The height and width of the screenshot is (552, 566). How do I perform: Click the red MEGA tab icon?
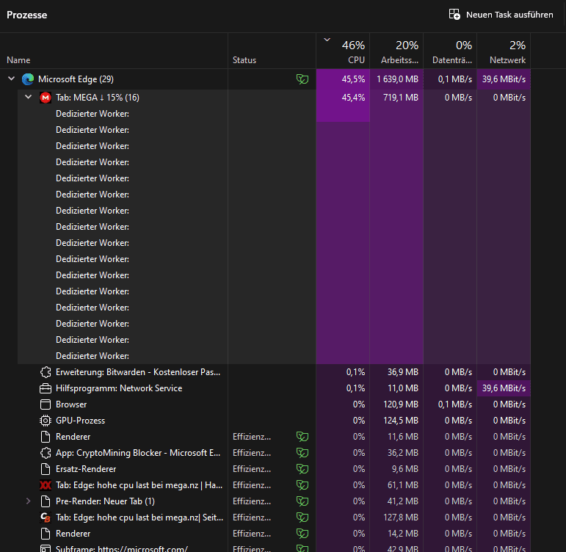point(45,98)
